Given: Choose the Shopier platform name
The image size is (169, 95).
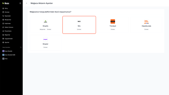Looking at the screenshot, I should pyautogui.click(x=45, y=44).
